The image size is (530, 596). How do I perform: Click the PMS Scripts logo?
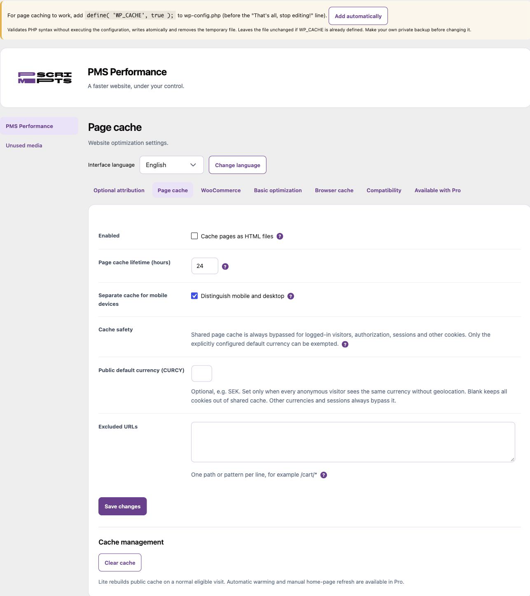(45, 78)
